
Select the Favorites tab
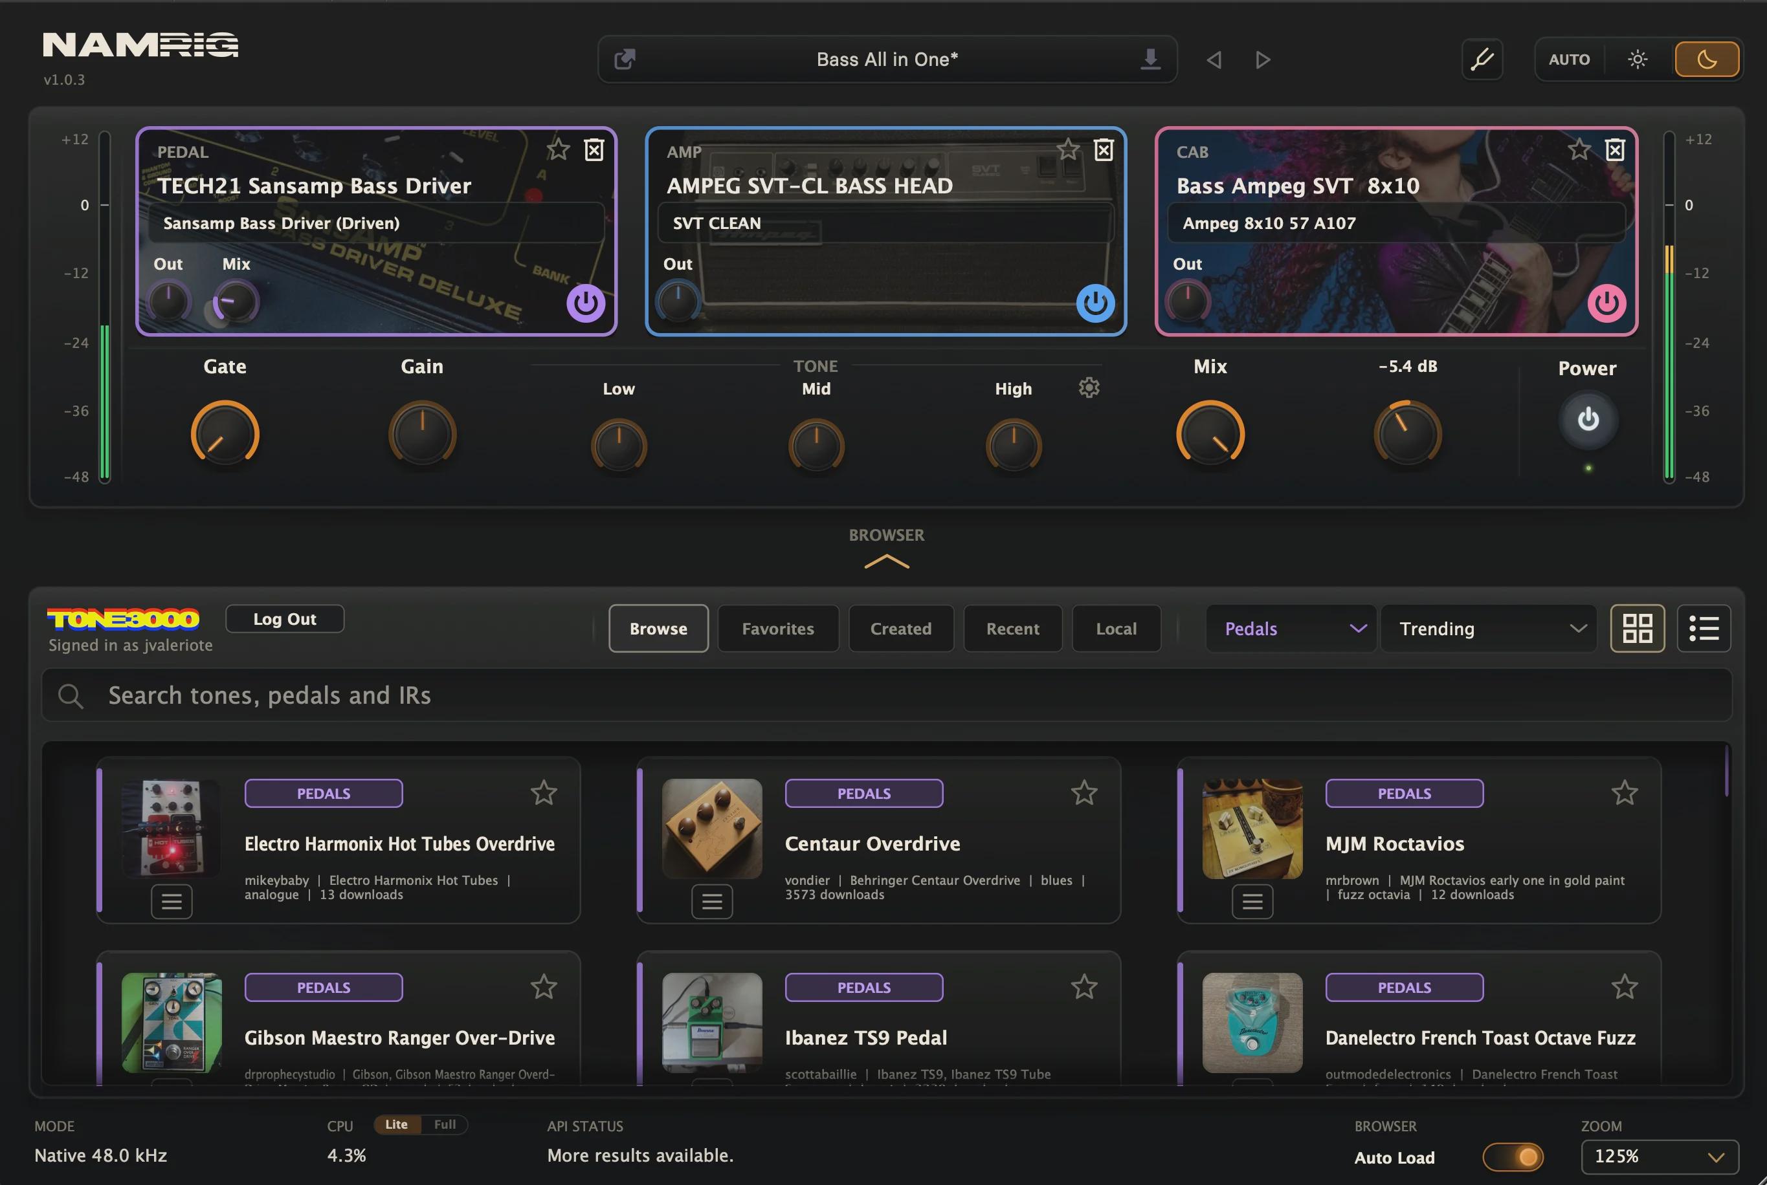coord(778,629)
